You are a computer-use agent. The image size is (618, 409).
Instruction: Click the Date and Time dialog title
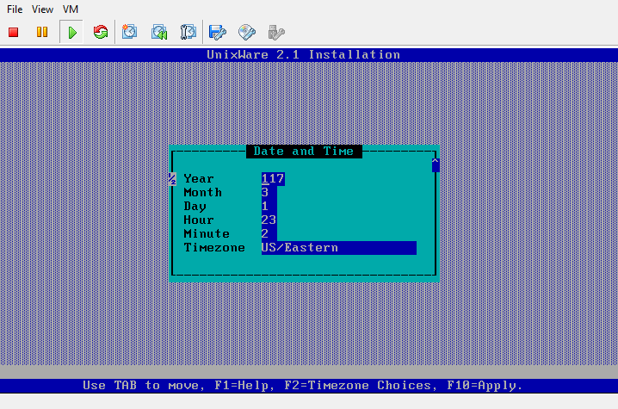pyautogui.click(x=304, y=152)
